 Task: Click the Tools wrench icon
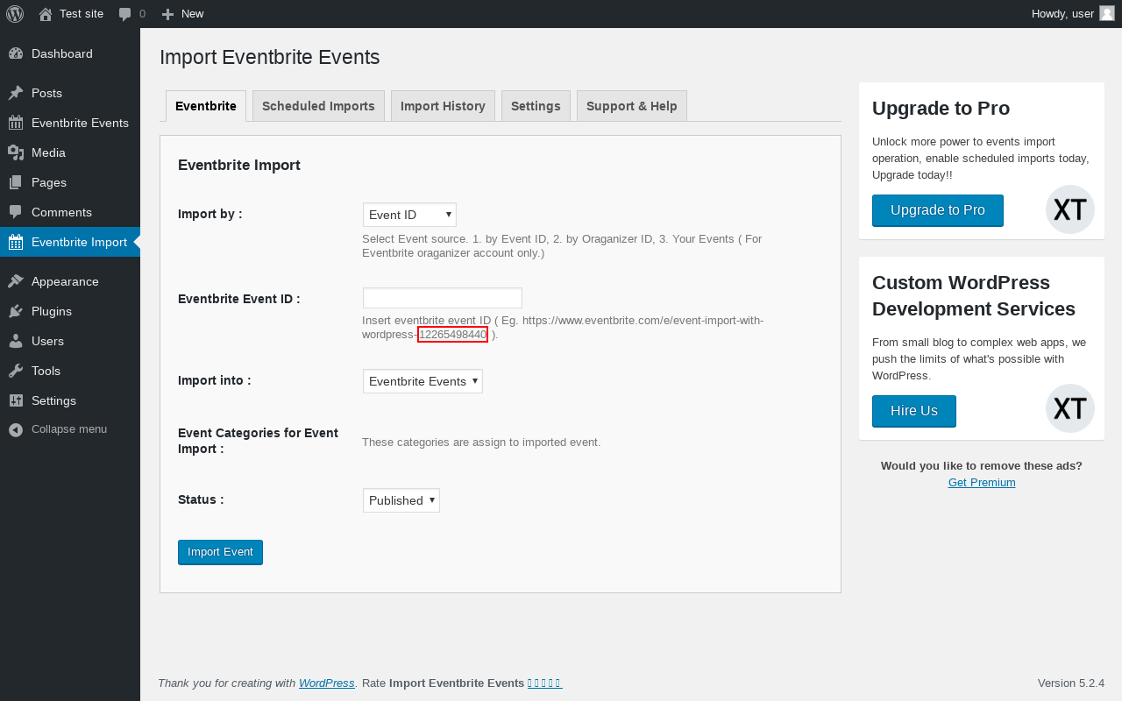16,371
